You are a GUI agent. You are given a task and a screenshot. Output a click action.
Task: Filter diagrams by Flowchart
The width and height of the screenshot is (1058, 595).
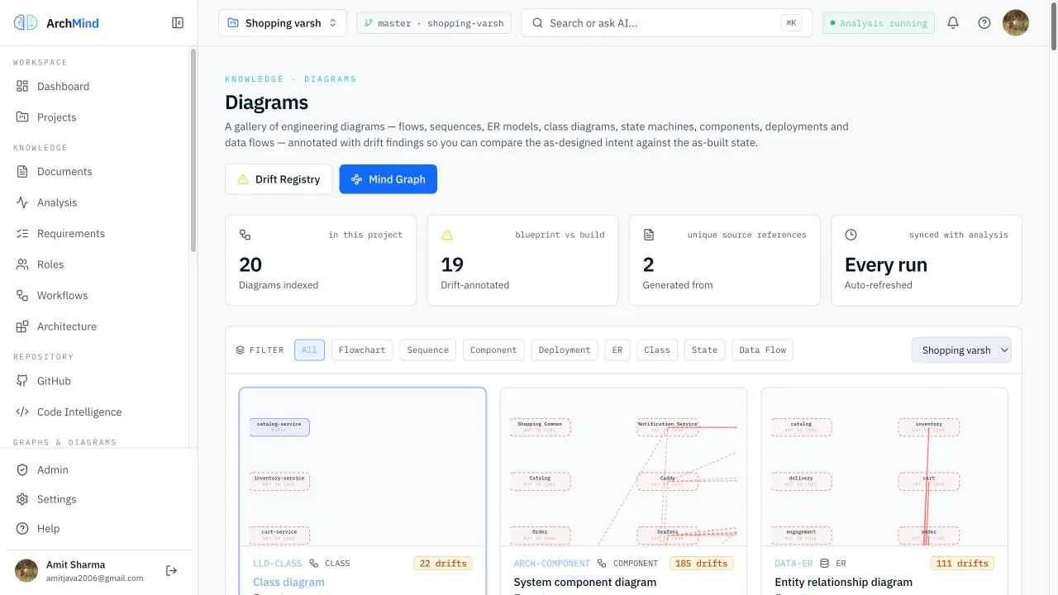pyautogui.click(x=362, y=350)
